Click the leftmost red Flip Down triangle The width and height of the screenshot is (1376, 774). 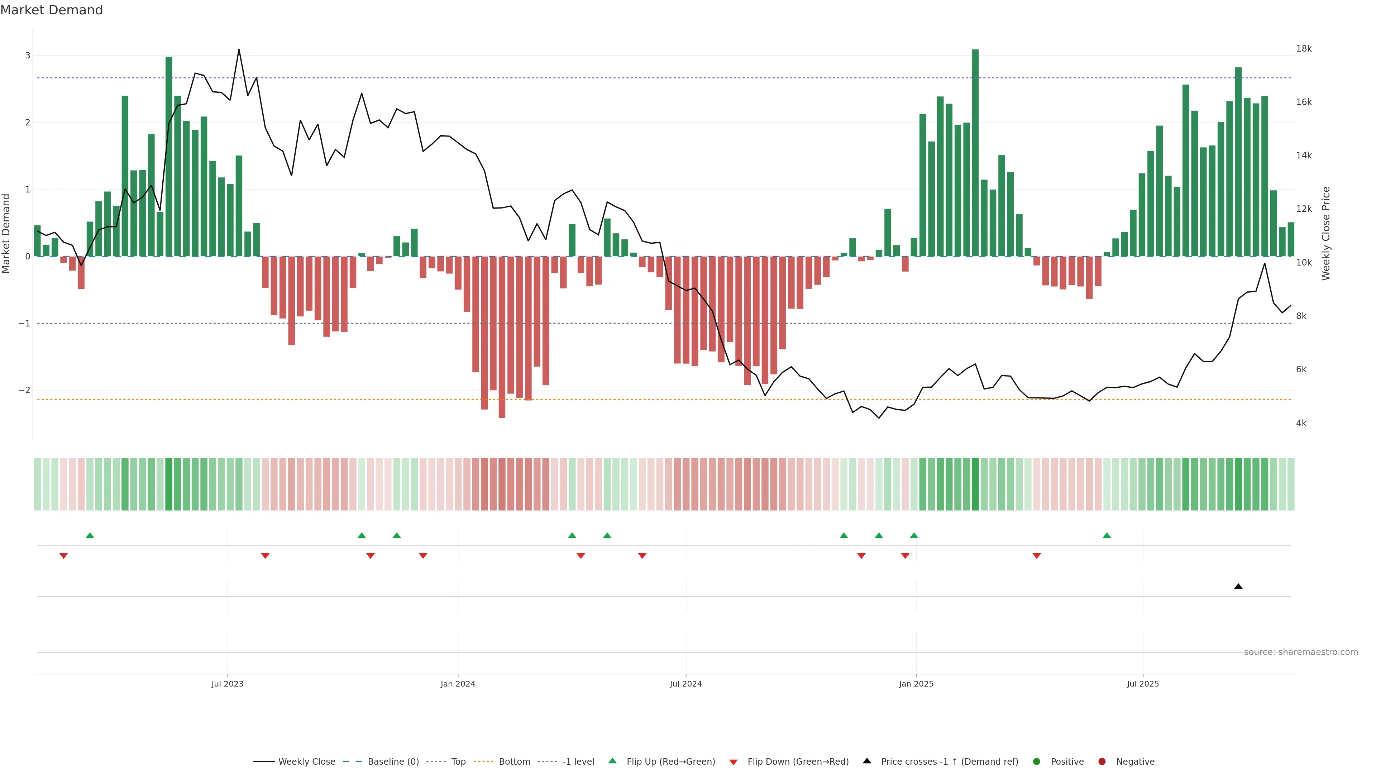(63, 556)
